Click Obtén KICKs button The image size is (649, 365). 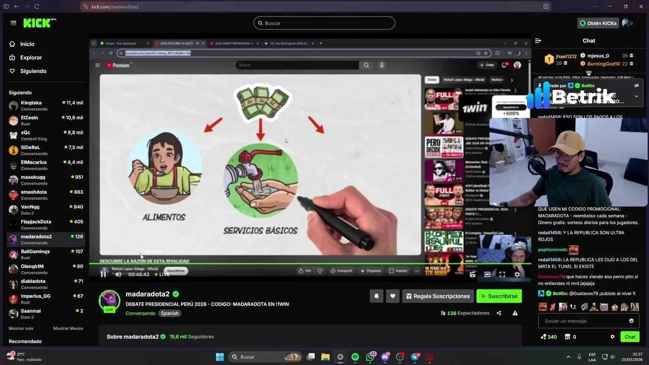point(598,23)
